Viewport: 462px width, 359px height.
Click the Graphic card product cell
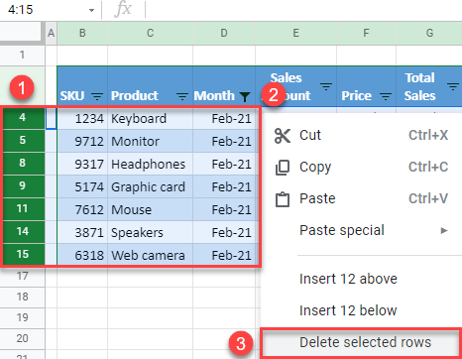[x=151, y=186]
